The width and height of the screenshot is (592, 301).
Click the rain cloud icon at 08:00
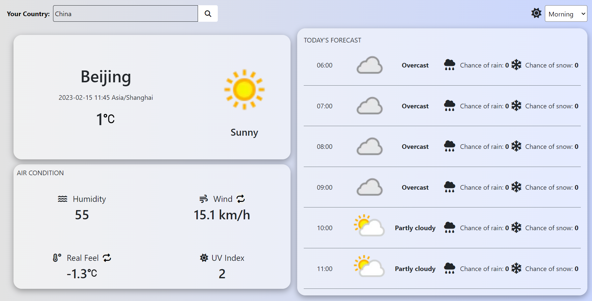coord(449,146)
